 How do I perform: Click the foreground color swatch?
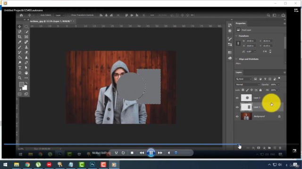pyautogui.click(x=22, y=84)
